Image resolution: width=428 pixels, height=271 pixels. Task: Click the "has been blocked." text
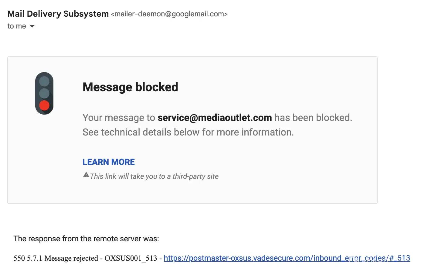(x=313, y=118)
